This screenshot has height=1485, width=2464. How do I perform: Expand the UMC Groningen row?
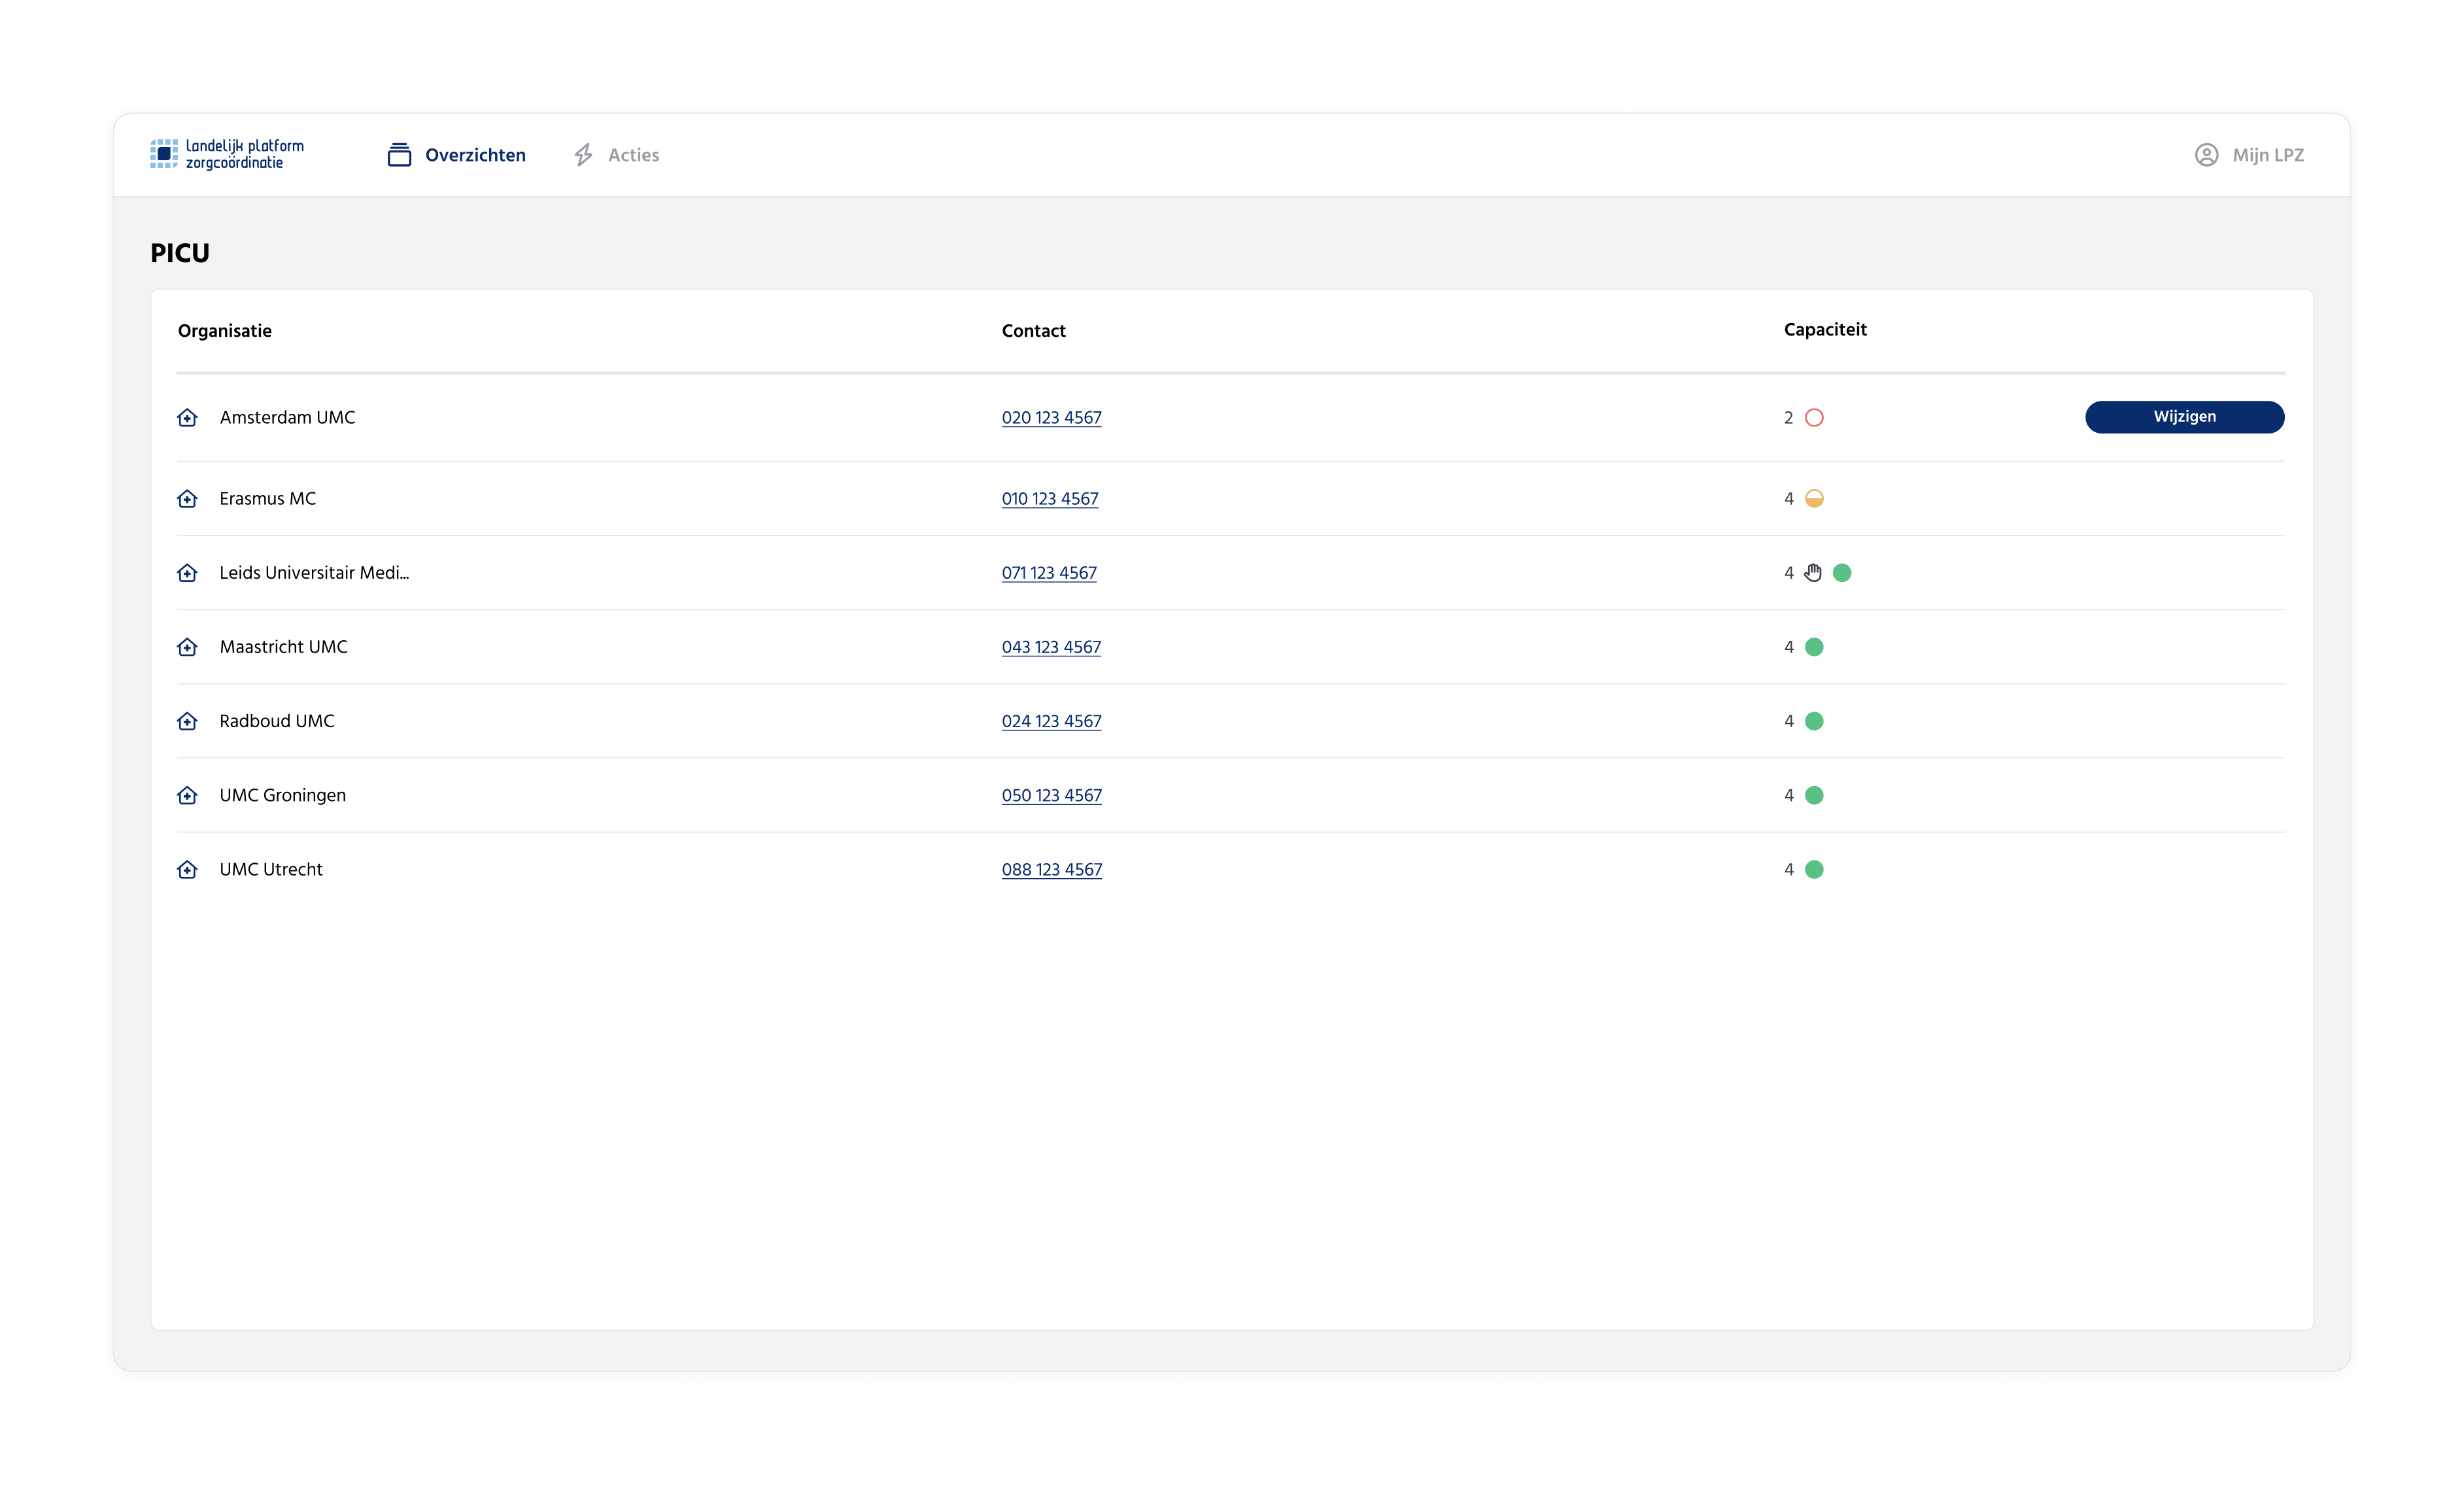click(282, 795)
